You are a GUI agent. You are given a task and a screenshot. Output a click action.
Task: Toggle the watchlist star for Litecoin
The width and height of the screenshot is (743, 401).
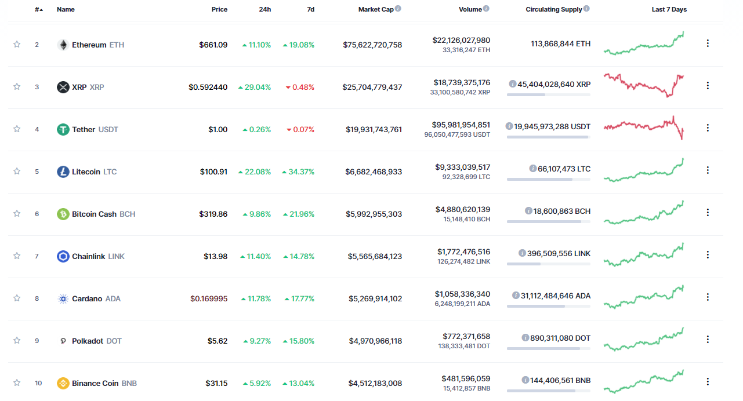17,172
